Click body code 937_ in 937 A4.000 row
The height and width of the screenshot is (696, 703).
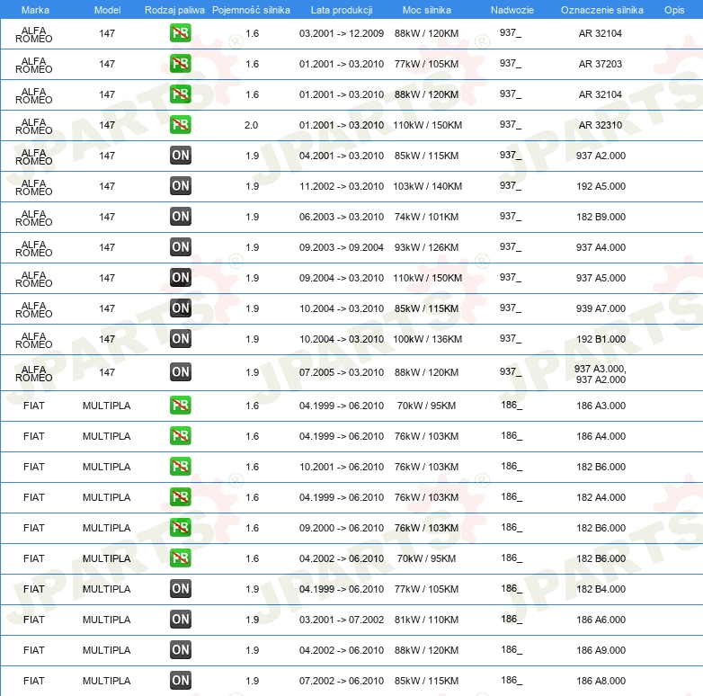tap(511, 246)
